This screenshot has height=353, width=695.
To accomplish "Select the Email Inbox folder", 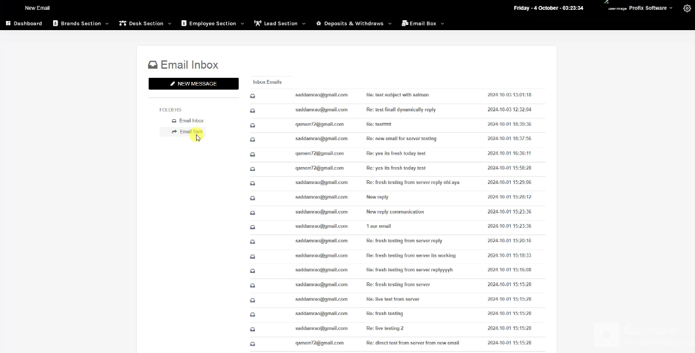I will (191, 121).
